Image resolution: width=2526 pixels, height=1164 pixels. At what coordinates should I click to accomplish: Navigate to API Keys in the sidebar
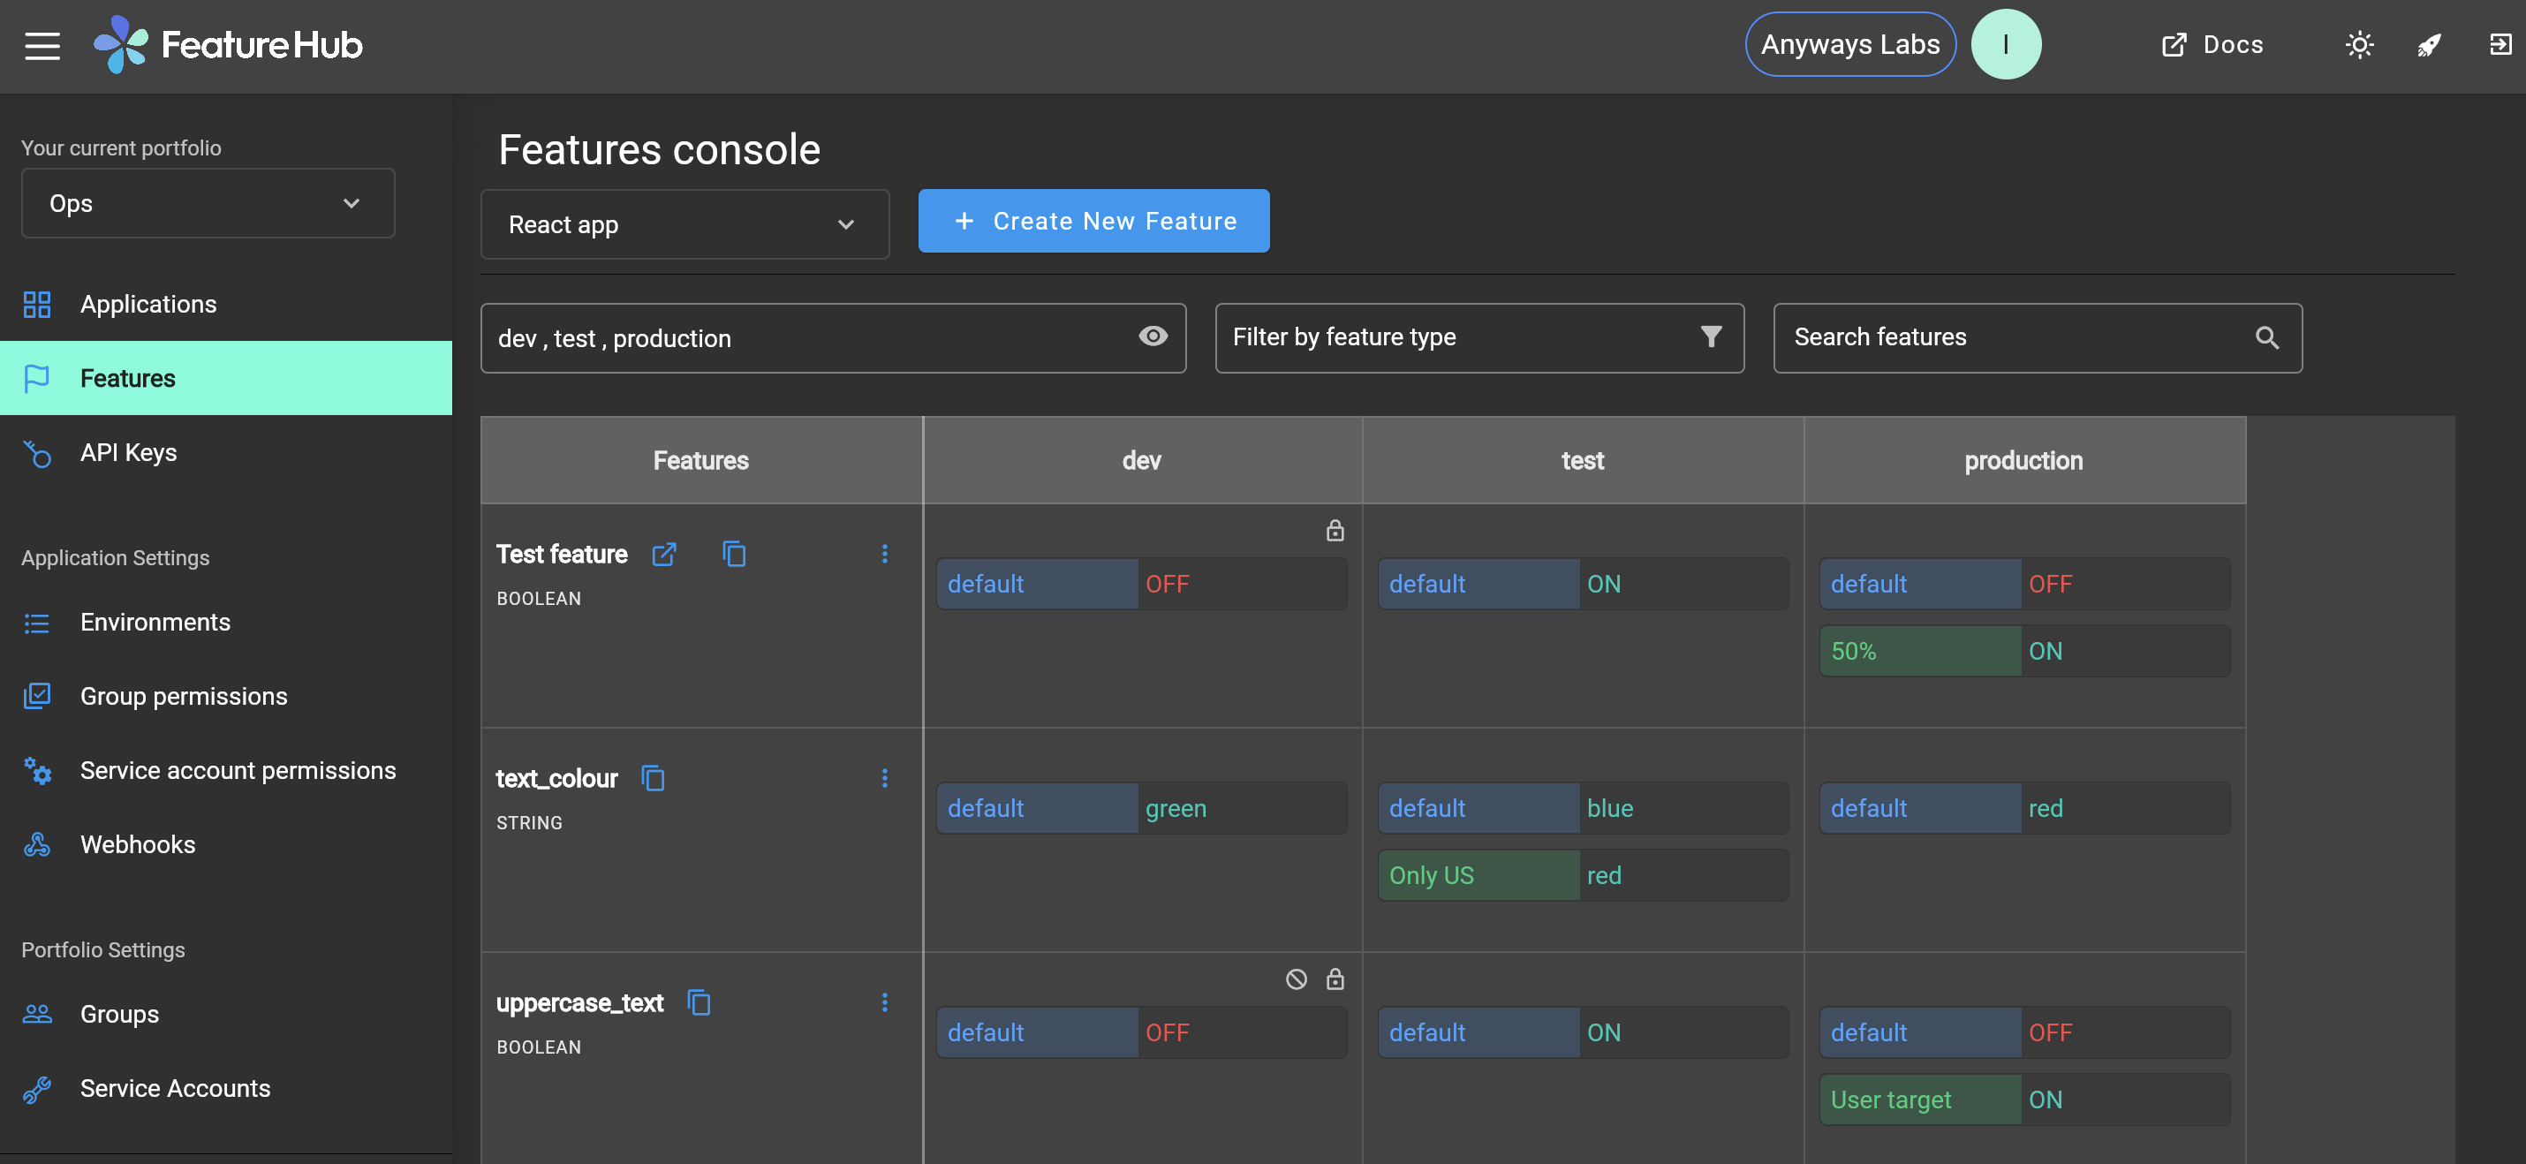pyautogui.click(x=127, y=452)
